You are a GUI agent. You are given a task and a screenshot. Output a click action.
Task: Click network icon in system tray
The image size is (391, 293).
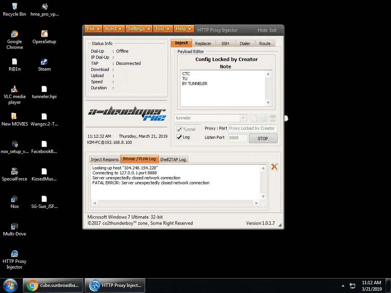352,286
